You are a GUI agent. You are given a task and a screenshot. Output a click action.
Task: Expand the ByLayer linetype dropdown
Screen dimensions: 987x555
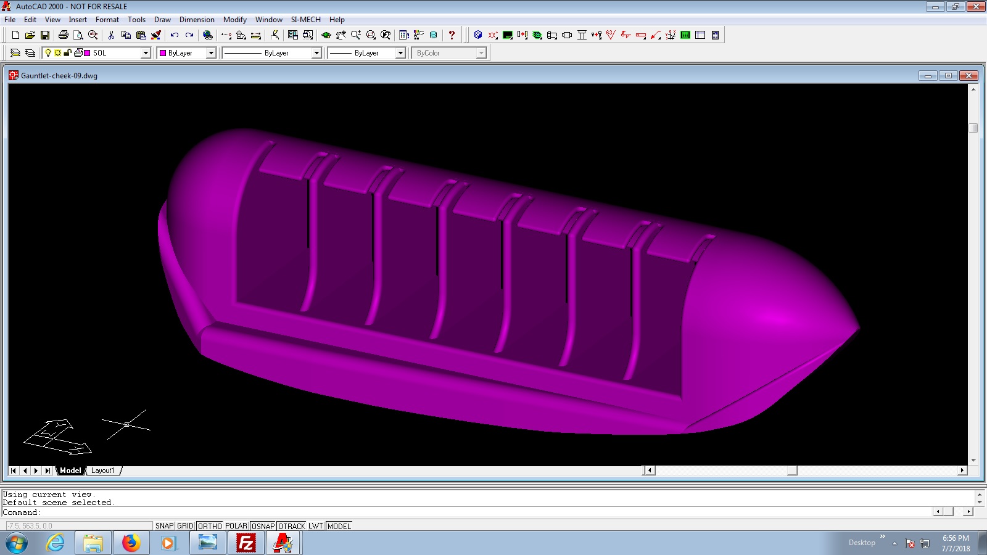coord(316,53)
